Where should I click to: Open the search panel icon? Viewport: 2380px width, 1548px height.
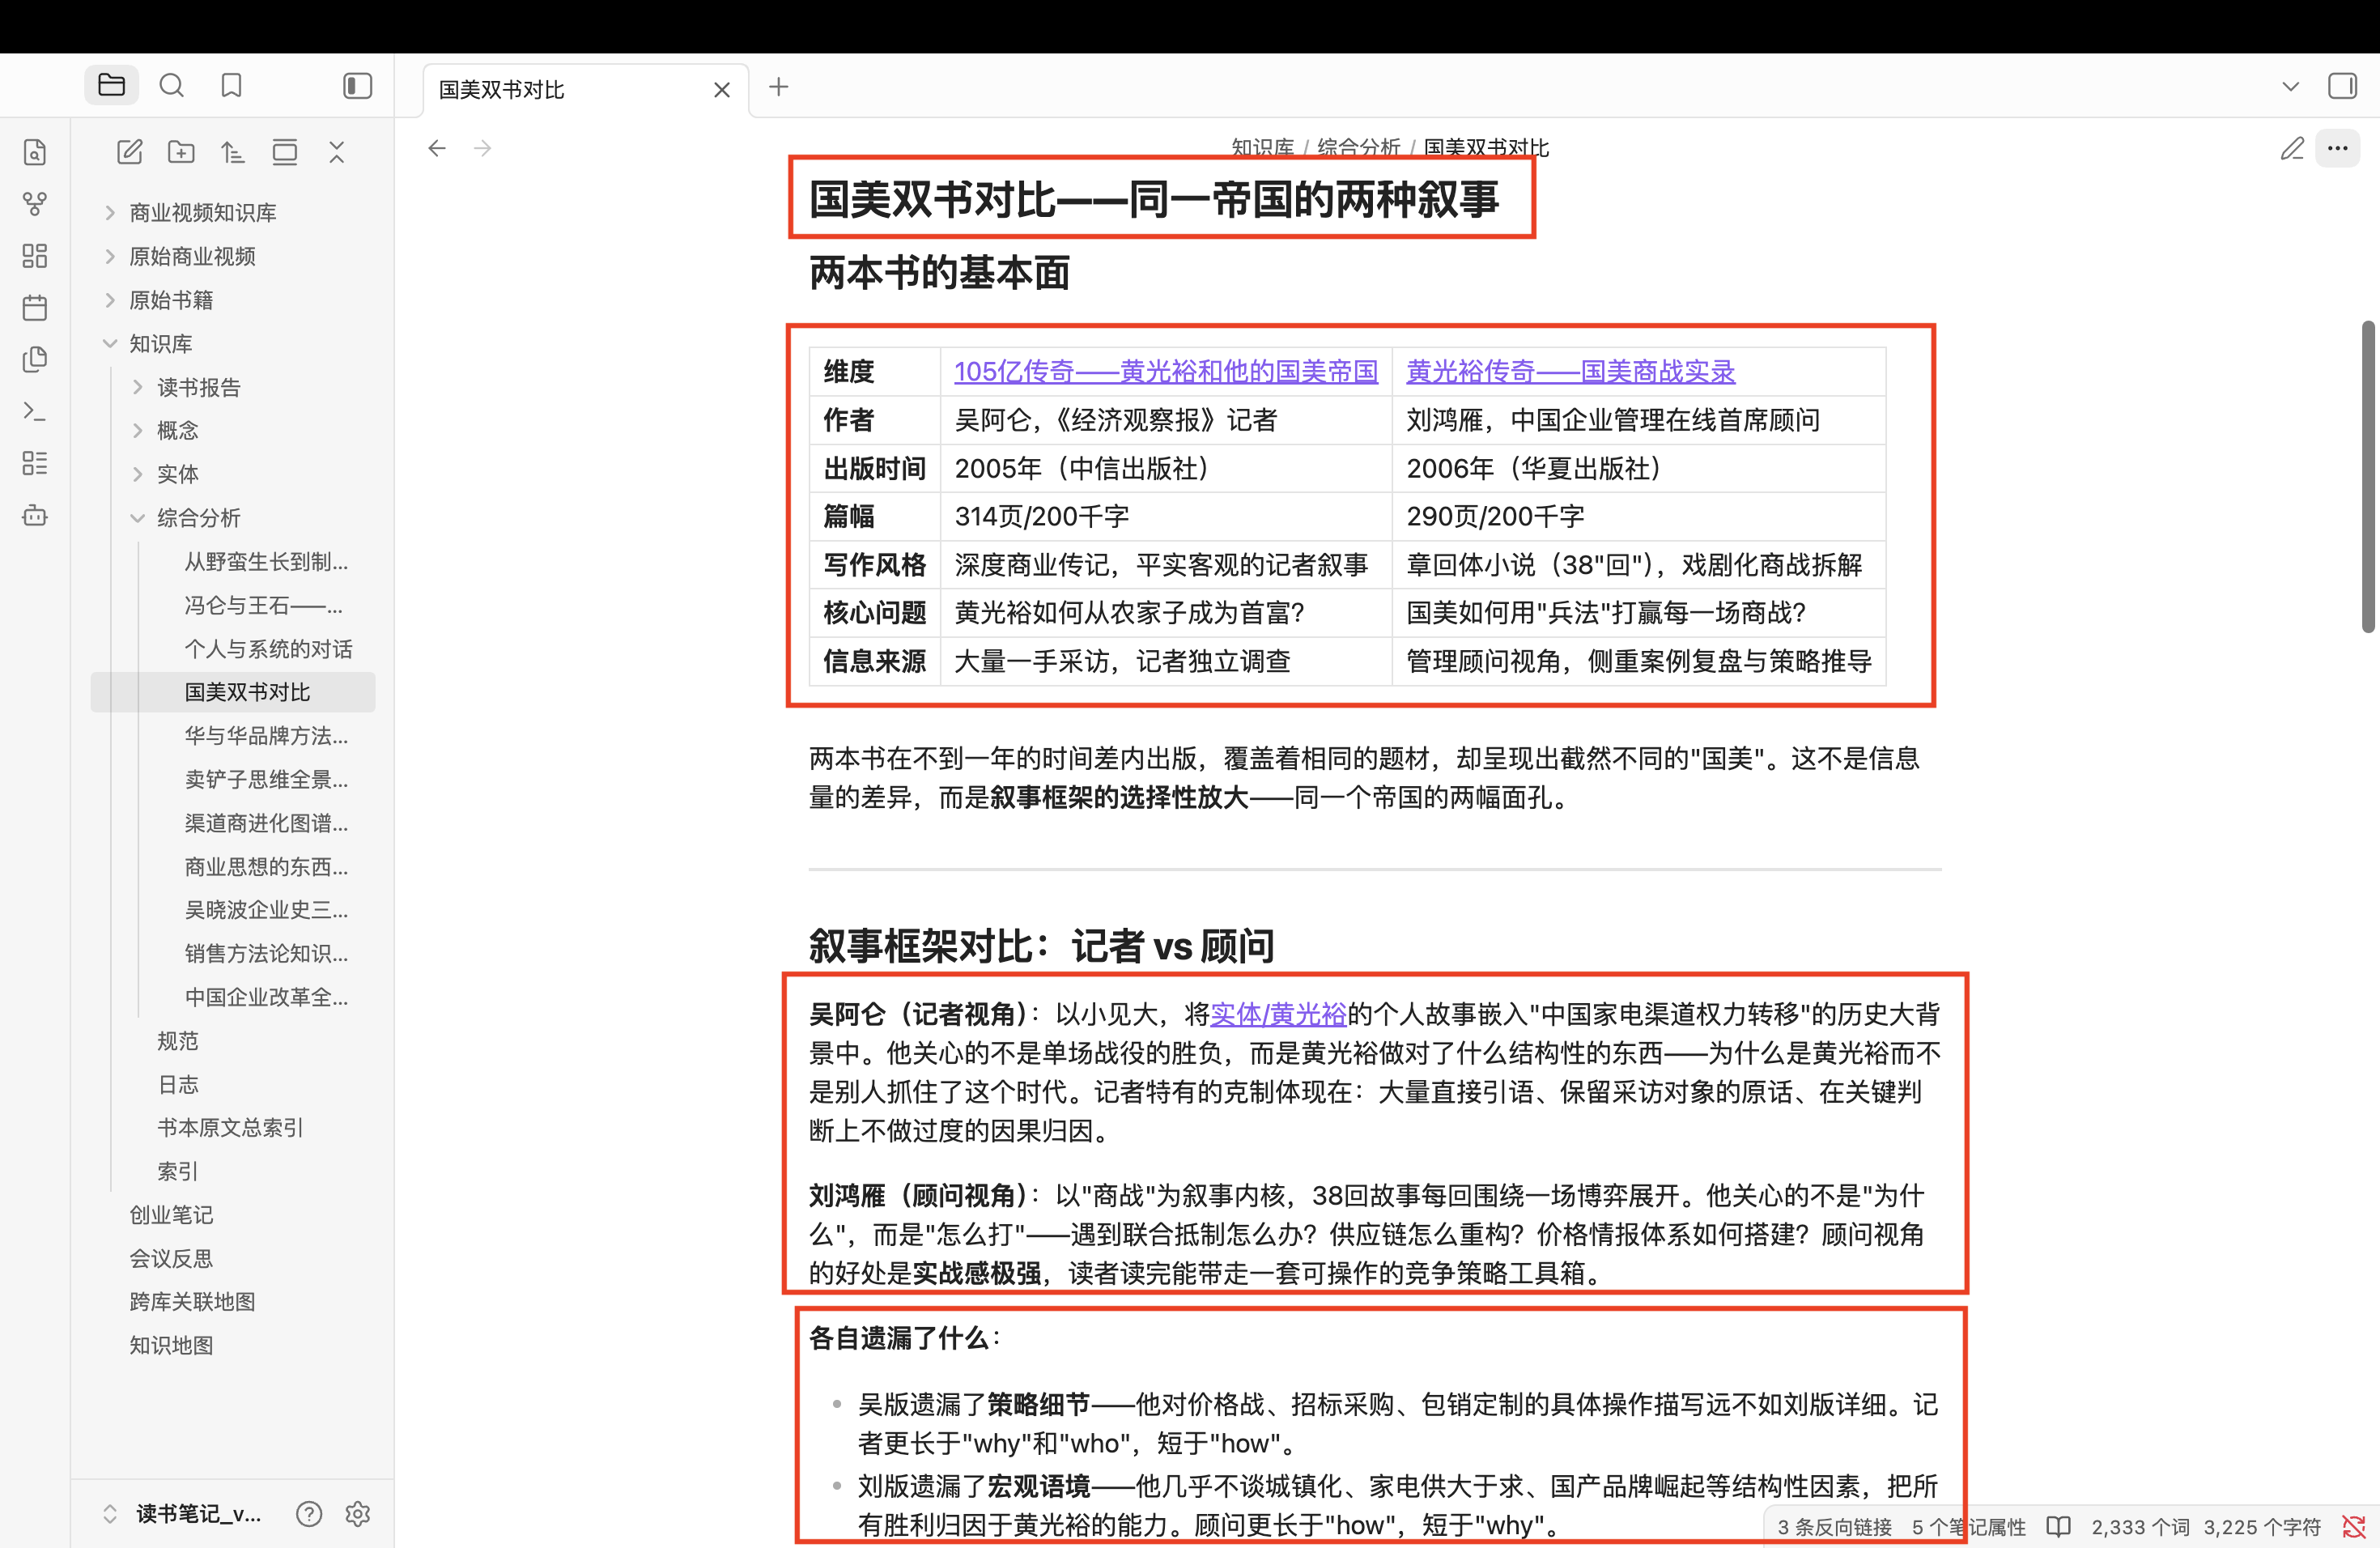[x=171, y=85]
